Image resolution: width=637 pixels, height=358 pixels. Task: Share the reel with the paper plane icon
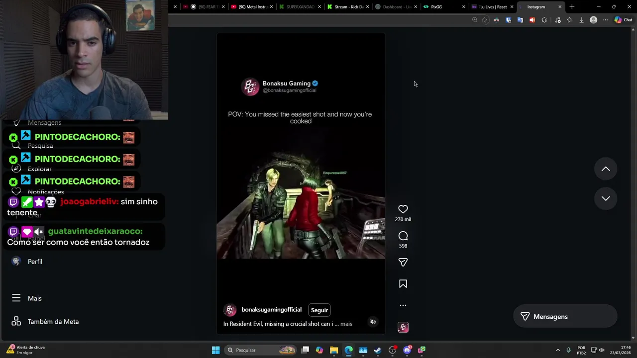403,262
